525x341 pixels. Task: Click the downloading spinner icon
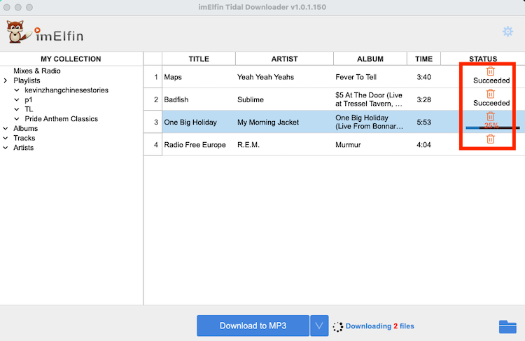(338, 326)
